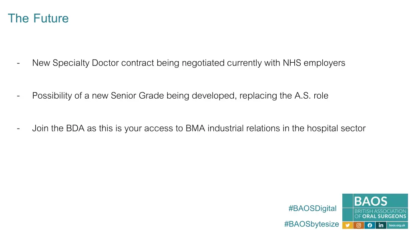Select the Facebook icon
The height and width of the screenshot is (230, 410).
(370, 225)
